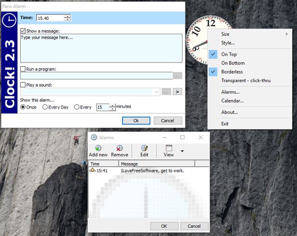Select the Every Day radio button
297x236 pixels.
pyautogui.click(x=45, y=107)
